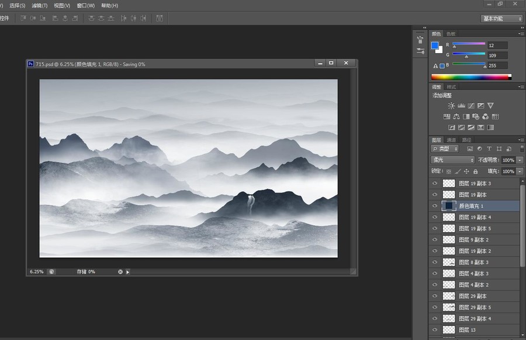Add a Curves adjustment
This screenshot has height=340, width=526.
pos(471,106)
